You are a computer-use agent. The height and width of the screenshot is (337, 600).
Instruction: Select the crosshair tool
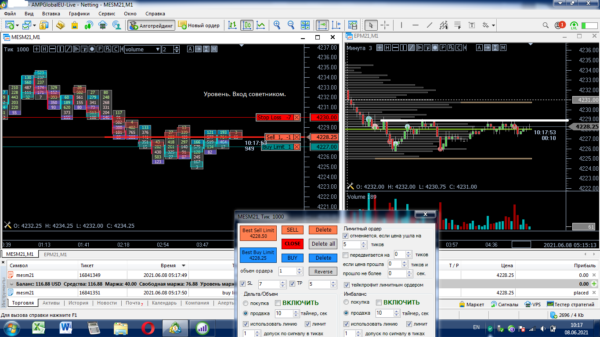click(385, 25)
